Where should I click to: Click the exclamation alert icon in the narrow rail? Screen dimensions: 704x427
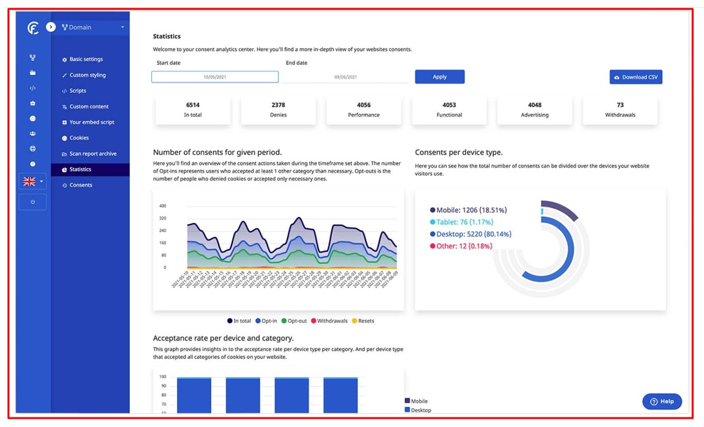coord(32,164)
